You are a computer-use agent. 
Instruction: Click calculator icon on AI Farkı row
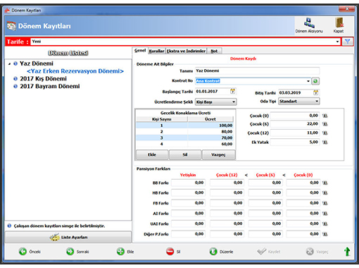point(325,214)
